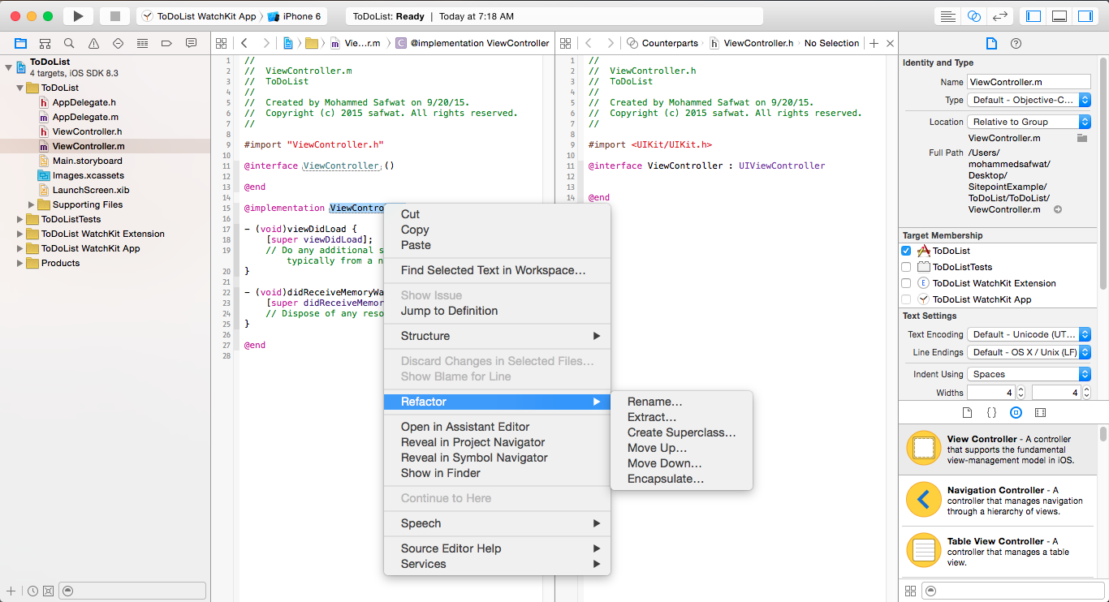Open the file Type dropdown
This screenshot has height=602, width=1109.
click(1029, 100)
